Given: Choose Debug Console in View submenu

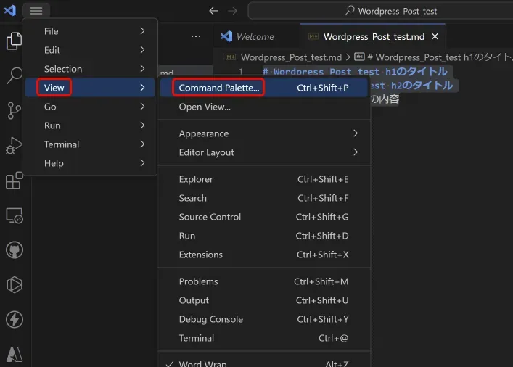Looking at the screenshot, I should point(210,319).
